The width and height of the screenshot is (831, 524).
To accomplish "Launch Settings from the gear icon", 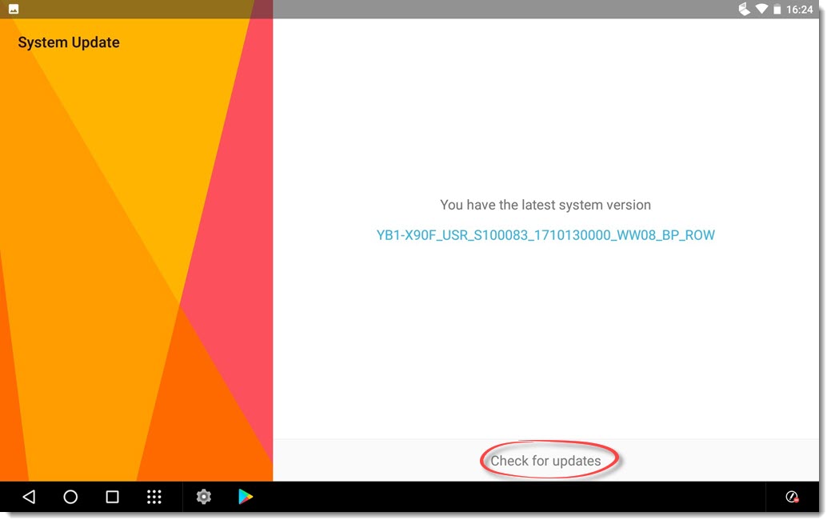I will pos(204,497).
